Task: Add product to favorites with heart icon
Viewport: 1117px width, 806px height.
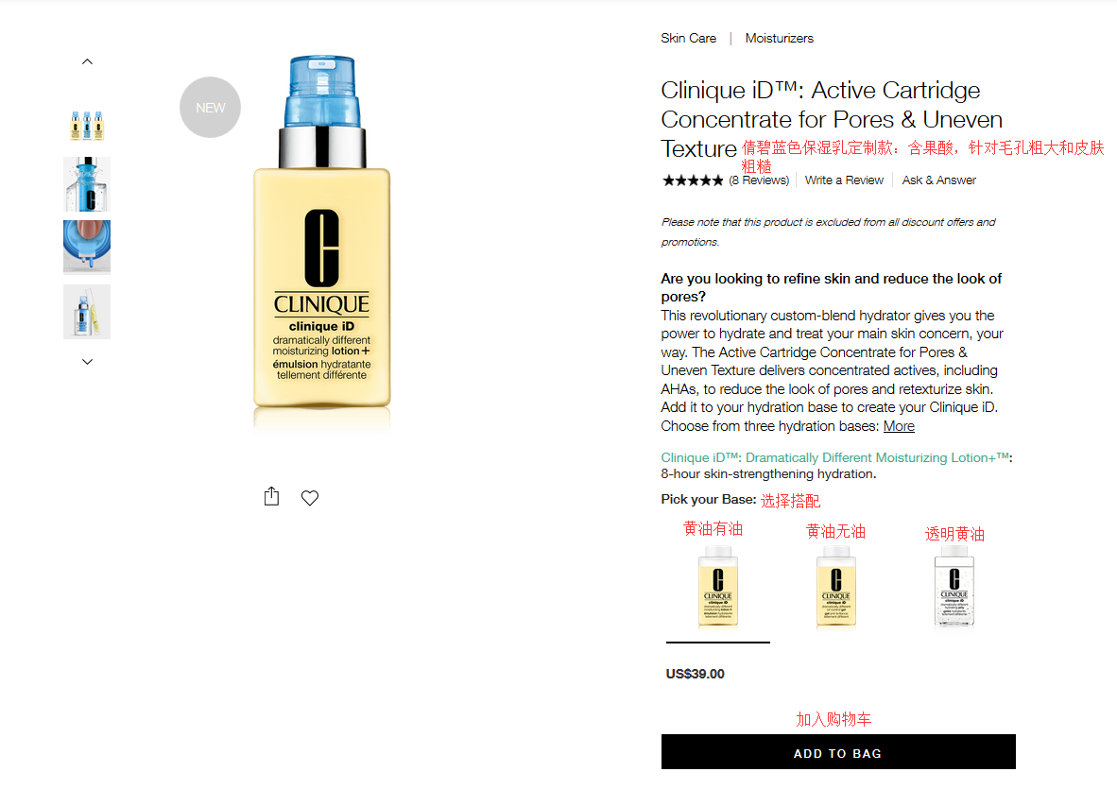Action: coord(310,498)
